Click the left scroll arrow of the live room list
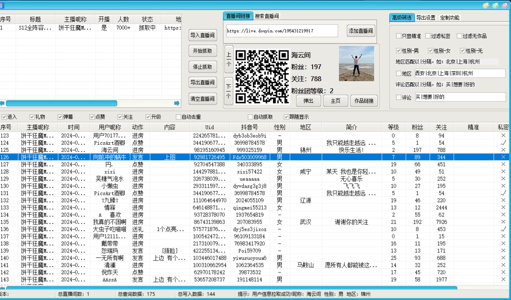Image resolution: width=511 pixels, height=300 pixels. (x=2, y=103)
